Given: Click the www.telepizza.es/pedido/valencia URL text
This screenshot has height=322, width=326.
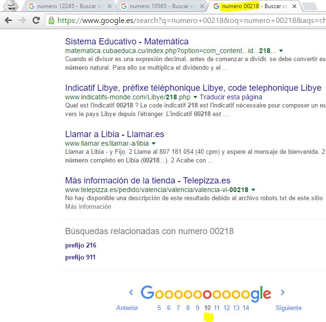Looking at the screenshot, I should click(157, 190).
